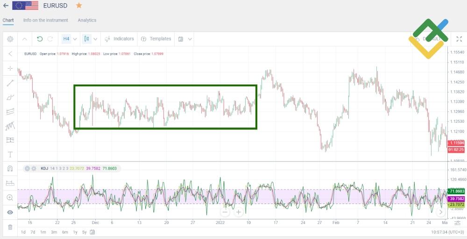Select the 6m range
The image size is (467, 239).
point(65,232)
